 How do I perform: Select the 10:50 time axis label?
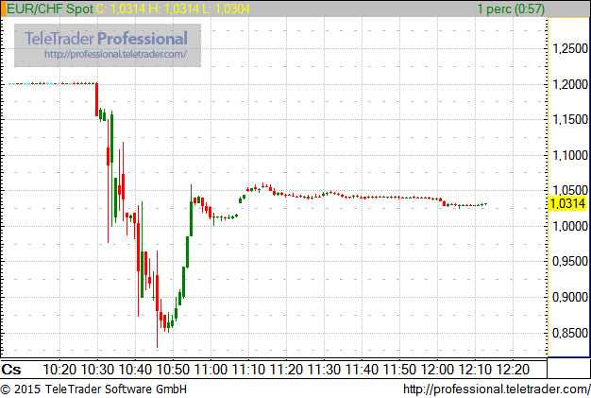(173, 370)
